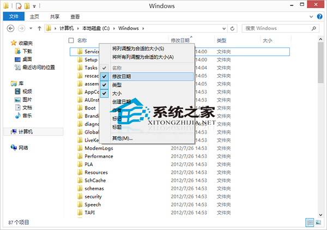The height and width of the screenshot is (230, 327).
Task: Select the Resources folder icon
Action: pos(80,172)
